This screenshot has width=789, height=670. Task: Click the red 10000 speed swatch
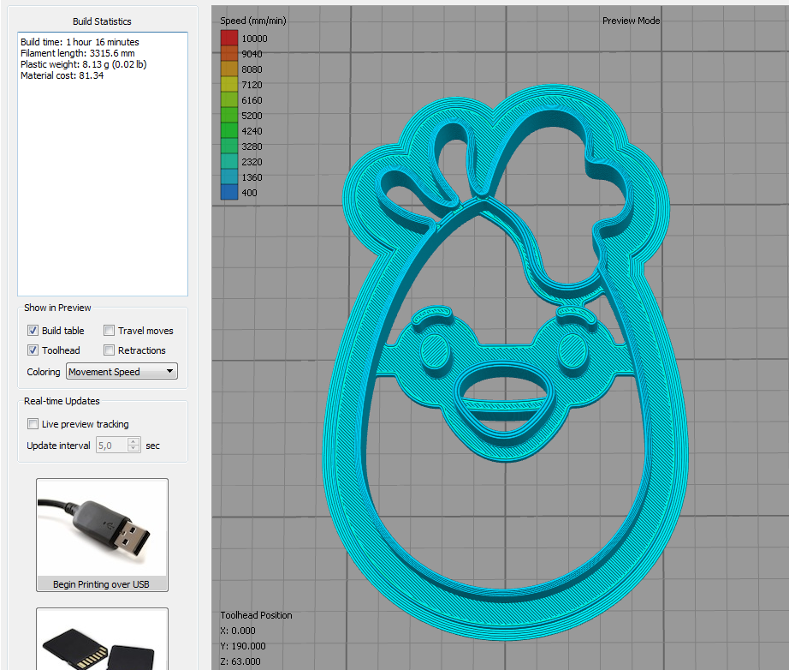coord(229,38)
